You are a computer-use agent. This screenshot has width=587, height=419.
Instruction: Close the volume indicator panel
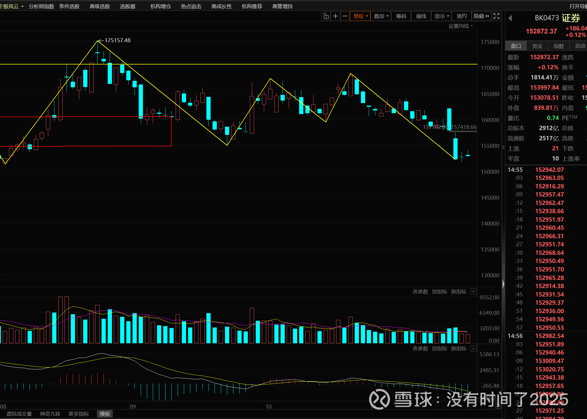pos(474,292)
